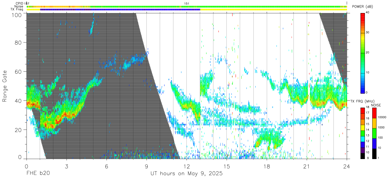Click the 10 label on power colorbar
The width and height of the screenshot is (390, 180).
[368, 73]
